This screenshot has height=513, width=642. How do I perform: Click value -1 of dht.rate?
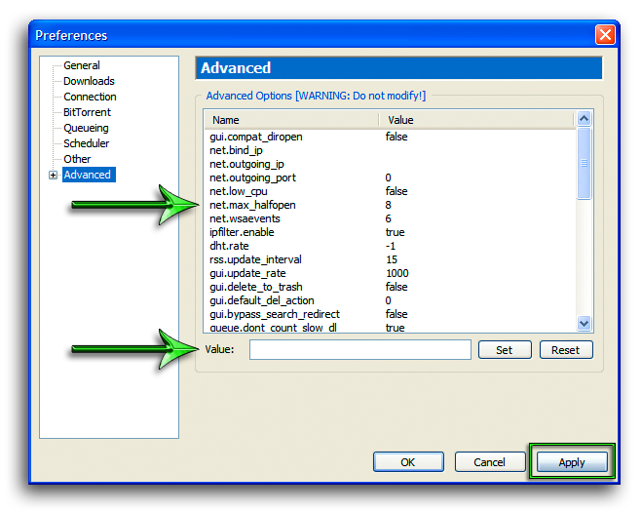391,246
